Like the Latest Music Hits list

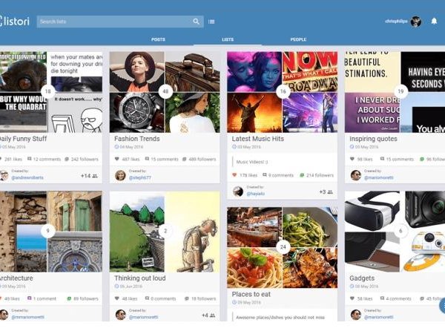coord(234,175)
